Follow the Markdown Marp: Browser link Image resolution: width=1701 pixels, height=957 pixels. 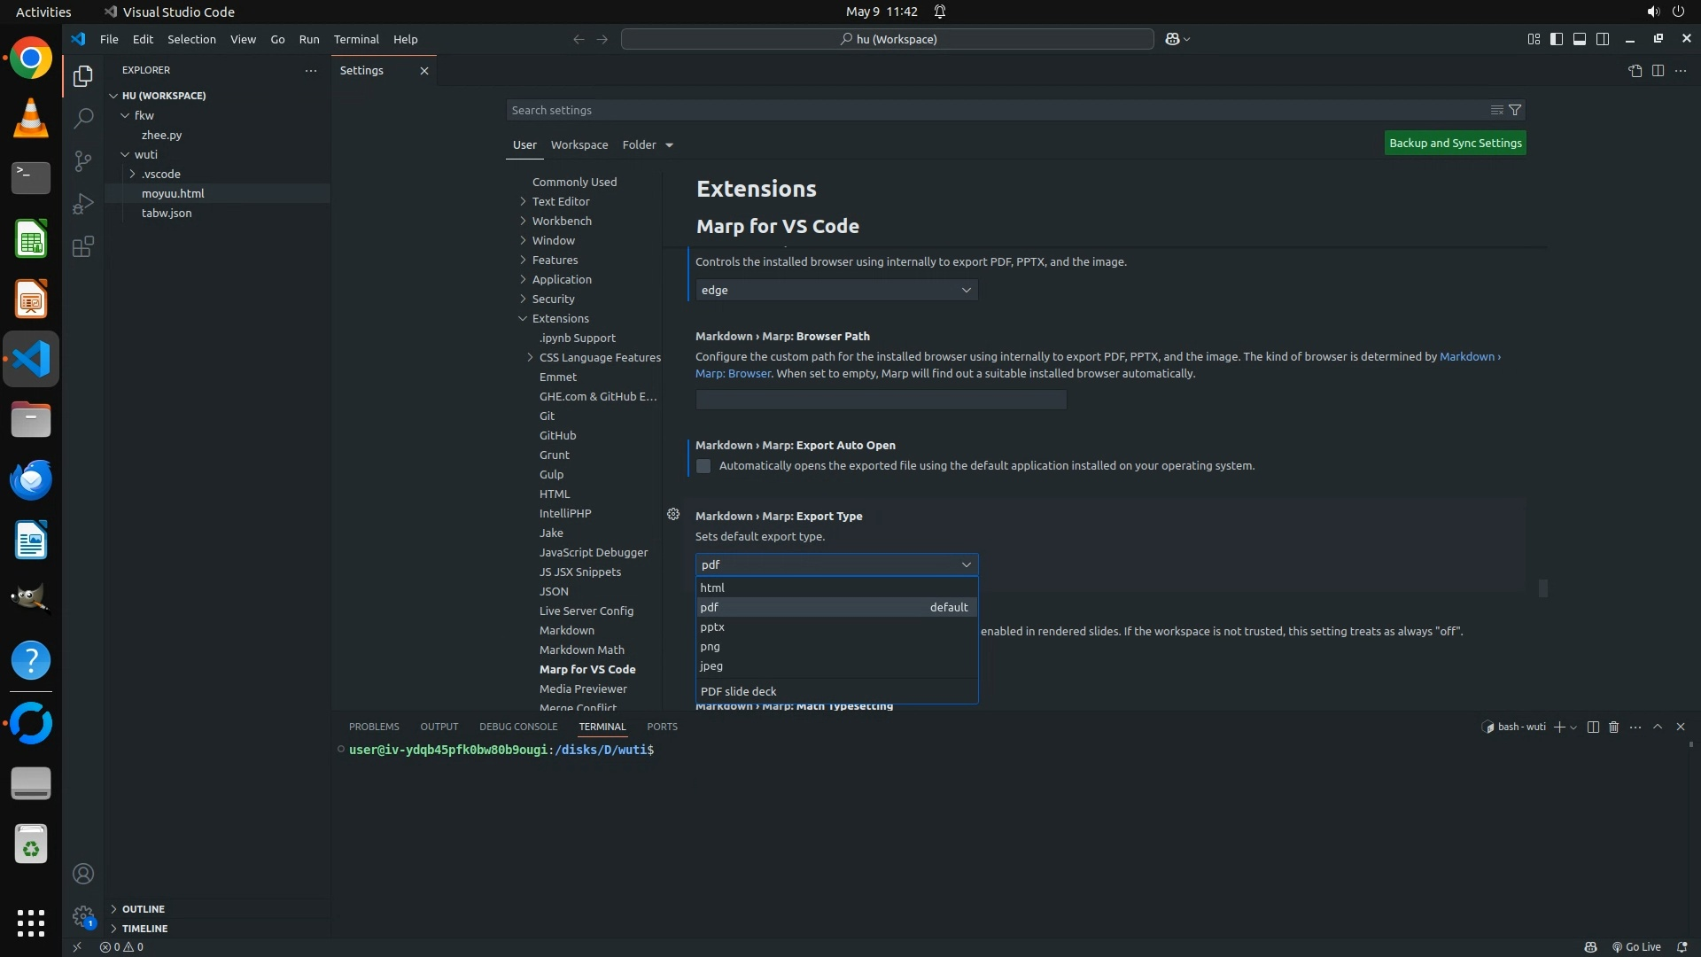coord(733,373)
